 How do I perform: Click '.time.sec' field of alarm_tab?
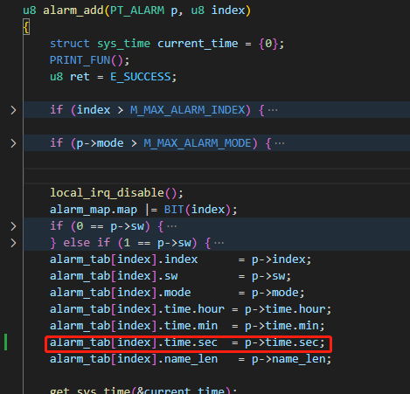pyautogui.click(x=188, y=342)
